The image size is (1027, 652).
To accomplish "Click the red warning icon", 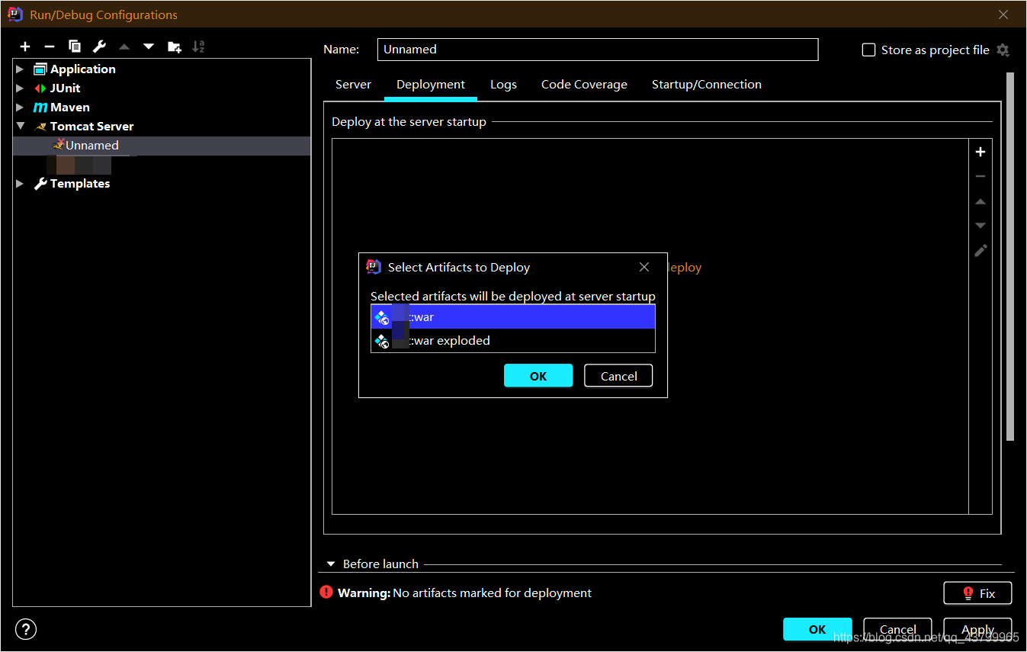I will [326, 593].
